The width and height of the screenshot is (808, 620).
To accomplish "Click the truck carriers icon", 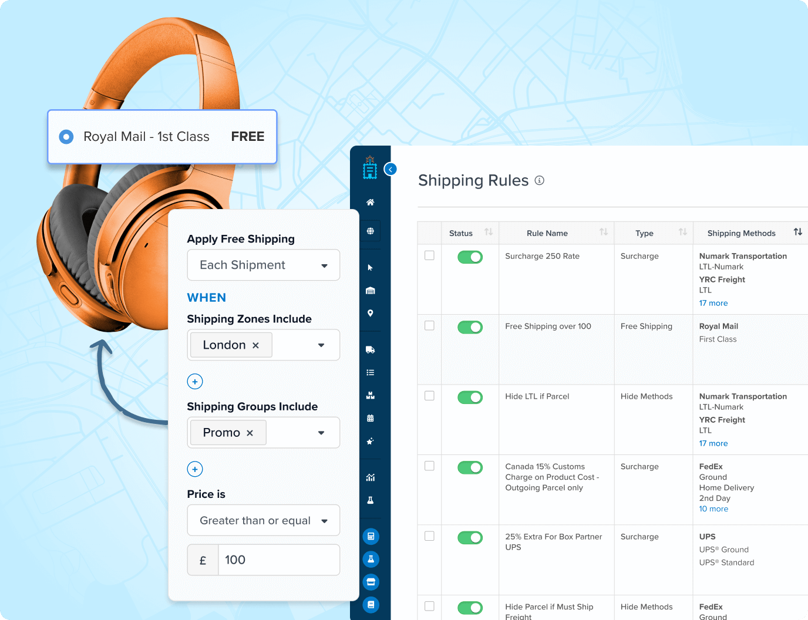I will click(x=370, y=350).
